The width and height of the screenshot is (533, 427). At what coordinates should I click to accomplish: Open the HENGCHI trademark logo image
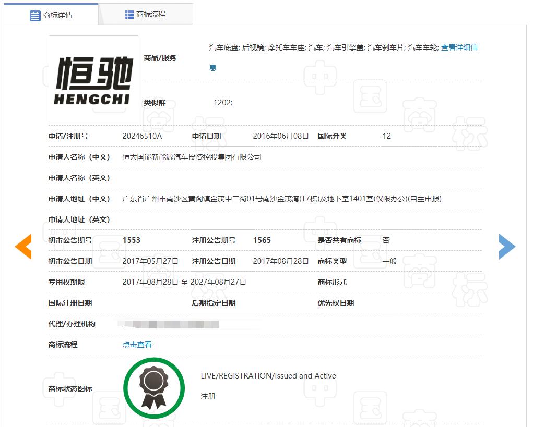click(x=93, y=80)
